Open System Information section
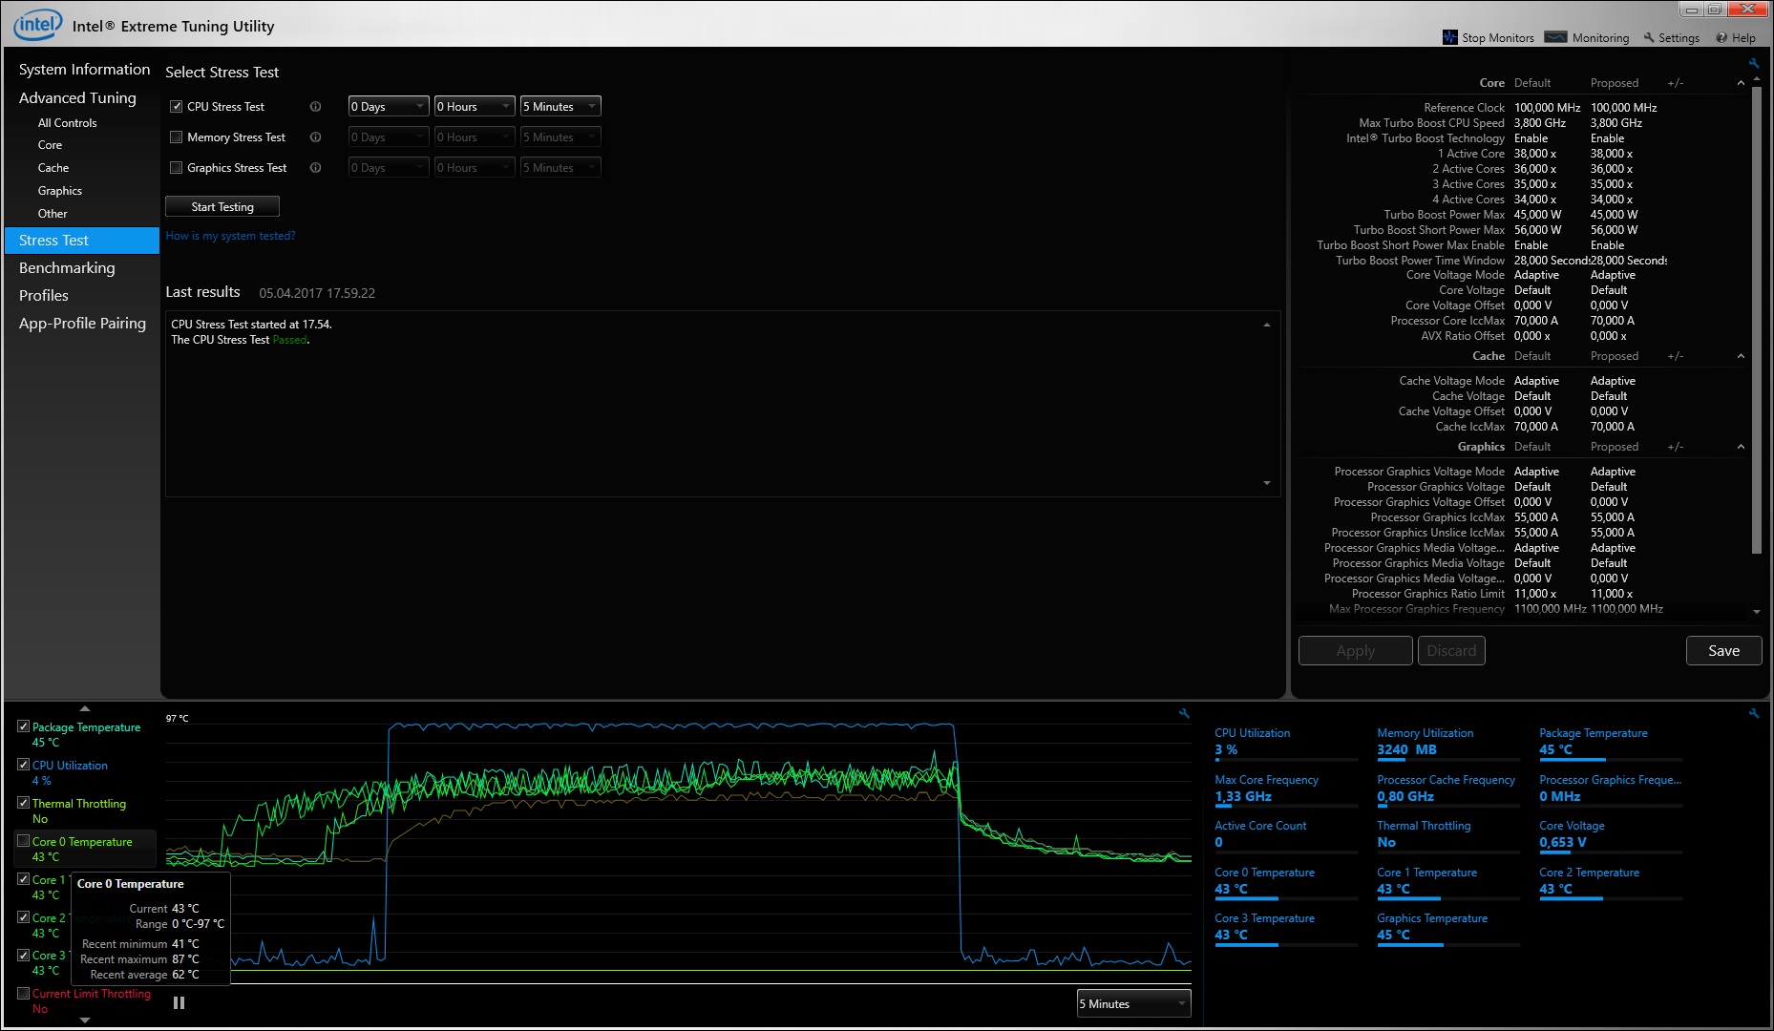This screenshot has width=1774, height=1031. pyautogui.click(x=84, y=70)
